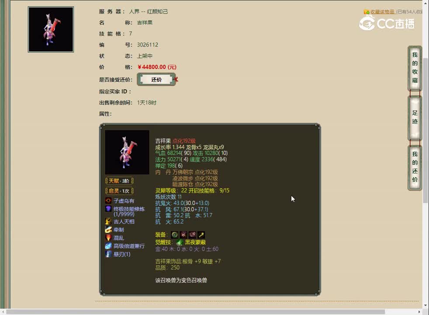
Task: Click the item thumbnail at top left
Action: (x=51, y=29)
